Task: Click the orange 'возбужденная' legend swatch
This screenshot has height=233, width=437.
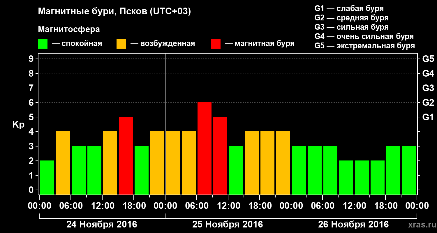Action: [121, 44]
